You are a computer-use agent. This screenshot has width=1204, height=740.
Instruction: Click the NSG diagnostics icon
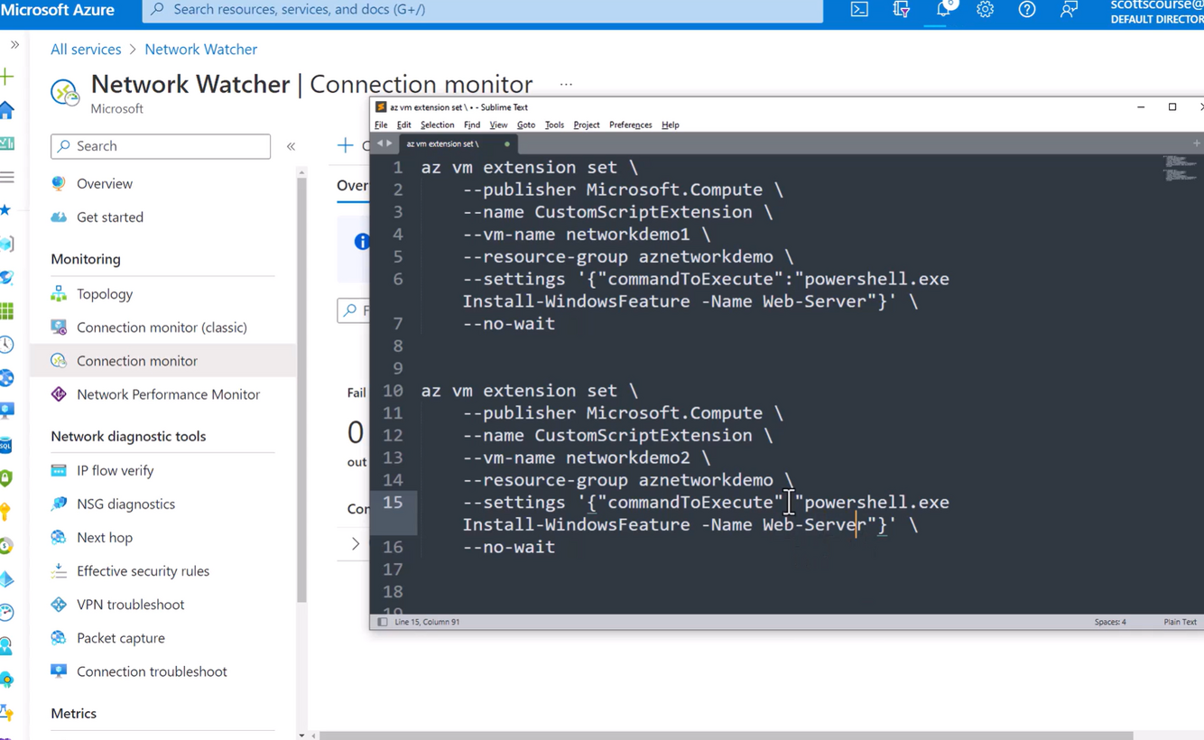coord(59,504)
